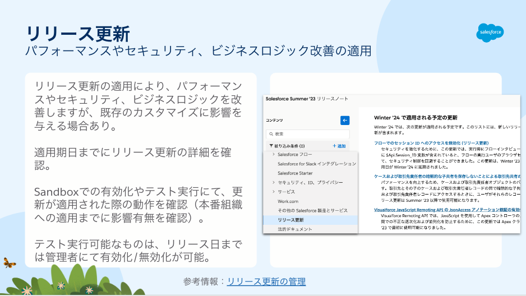
Task: Open the ケースおよび取引先責任者 release update link
Action: [447, 176]
